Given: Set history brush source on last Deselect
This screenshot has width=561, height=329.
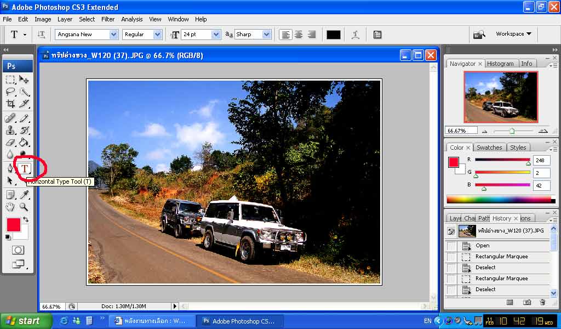Looking at the screenshot, I should click(x=451, y=290).
